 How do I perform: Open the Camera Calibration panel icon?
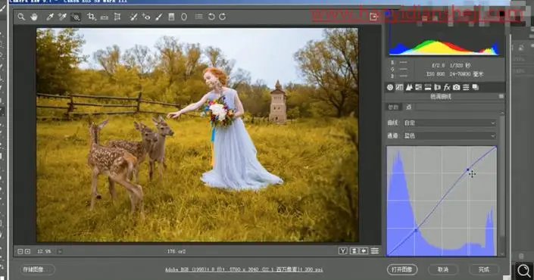(x=456, y=88)
